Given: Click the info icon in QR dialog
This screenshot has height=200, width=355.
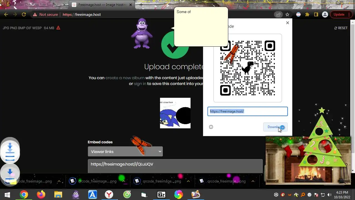Looking at the screenshot, I should click(211, 127).
